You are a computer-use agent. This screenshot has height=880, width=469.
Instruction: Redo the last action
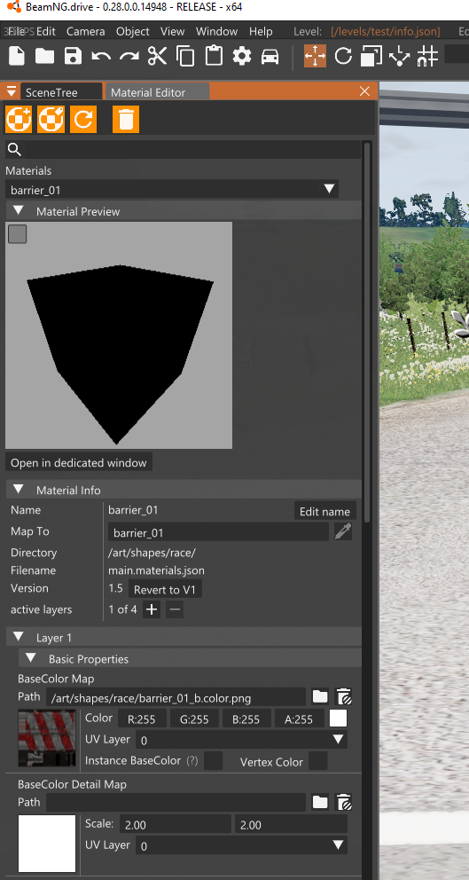(x=129, y=56)
